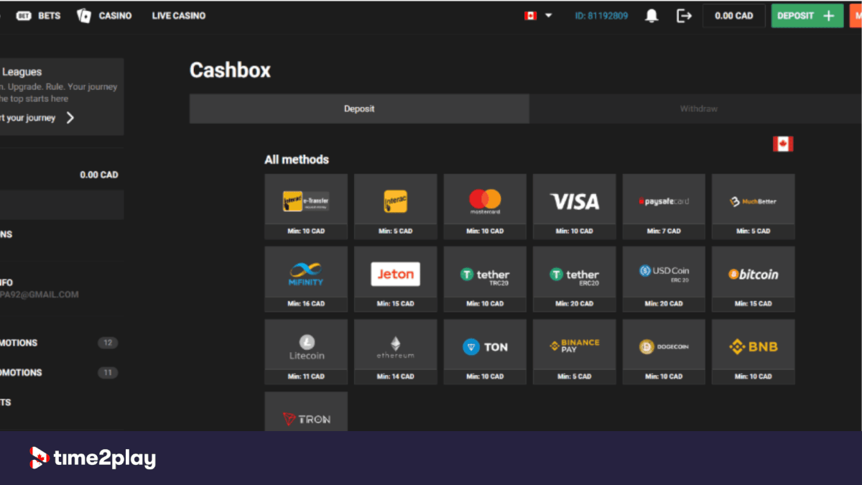
Task: Select Tether TRC20 crypto option
Action: tap(485, 279)
